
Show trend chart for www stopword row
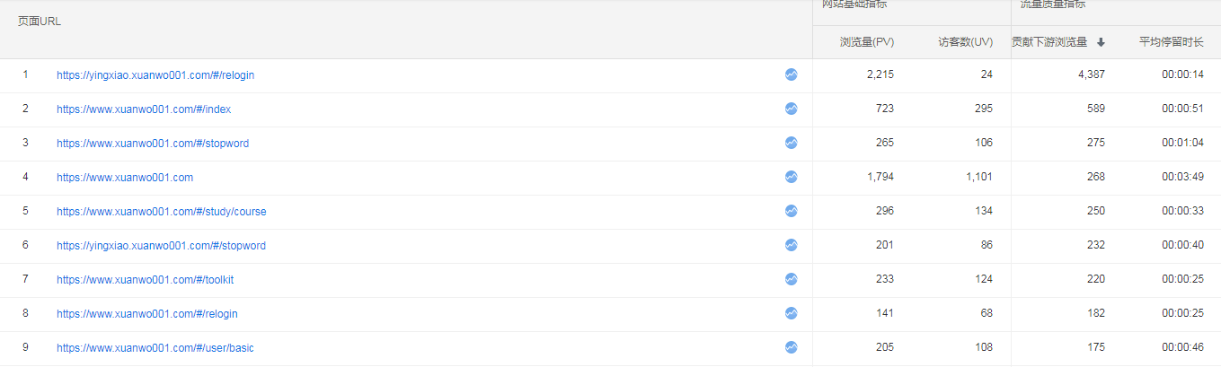click(x=791, y=144)
